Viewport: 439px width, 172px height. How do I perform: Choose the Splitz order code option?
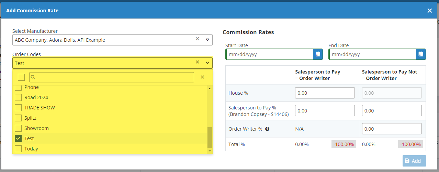coord(30,118)
